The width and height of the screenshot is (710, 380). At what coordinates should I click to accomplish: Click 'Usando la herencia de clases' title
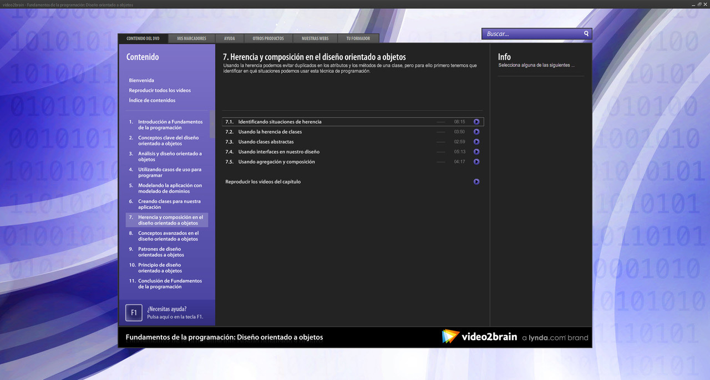pyautogui.click(x=270, y=131)
